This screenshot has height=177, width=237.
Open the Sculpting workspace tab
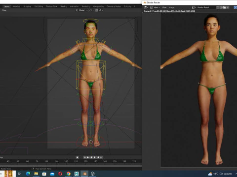27,6
